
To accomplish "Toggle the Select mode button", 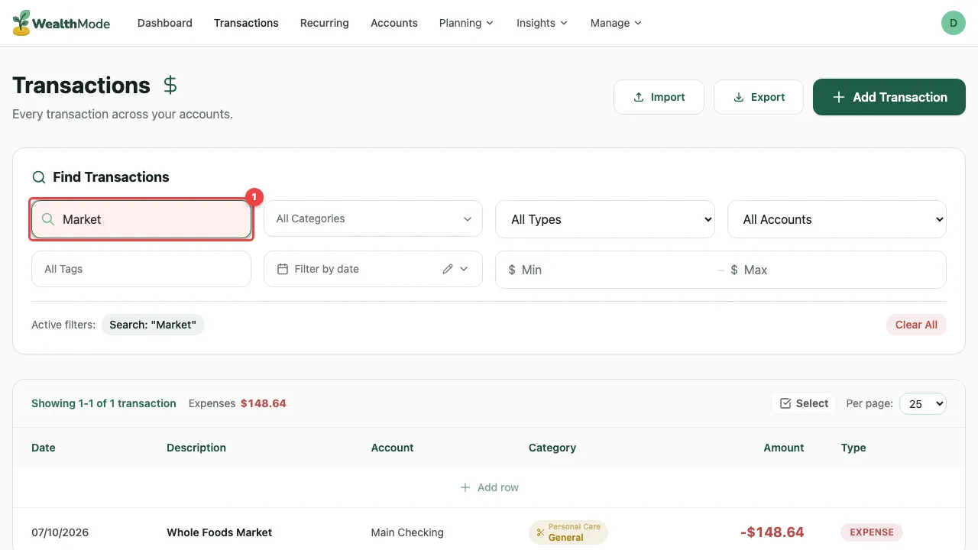I will tap(804, 403).
